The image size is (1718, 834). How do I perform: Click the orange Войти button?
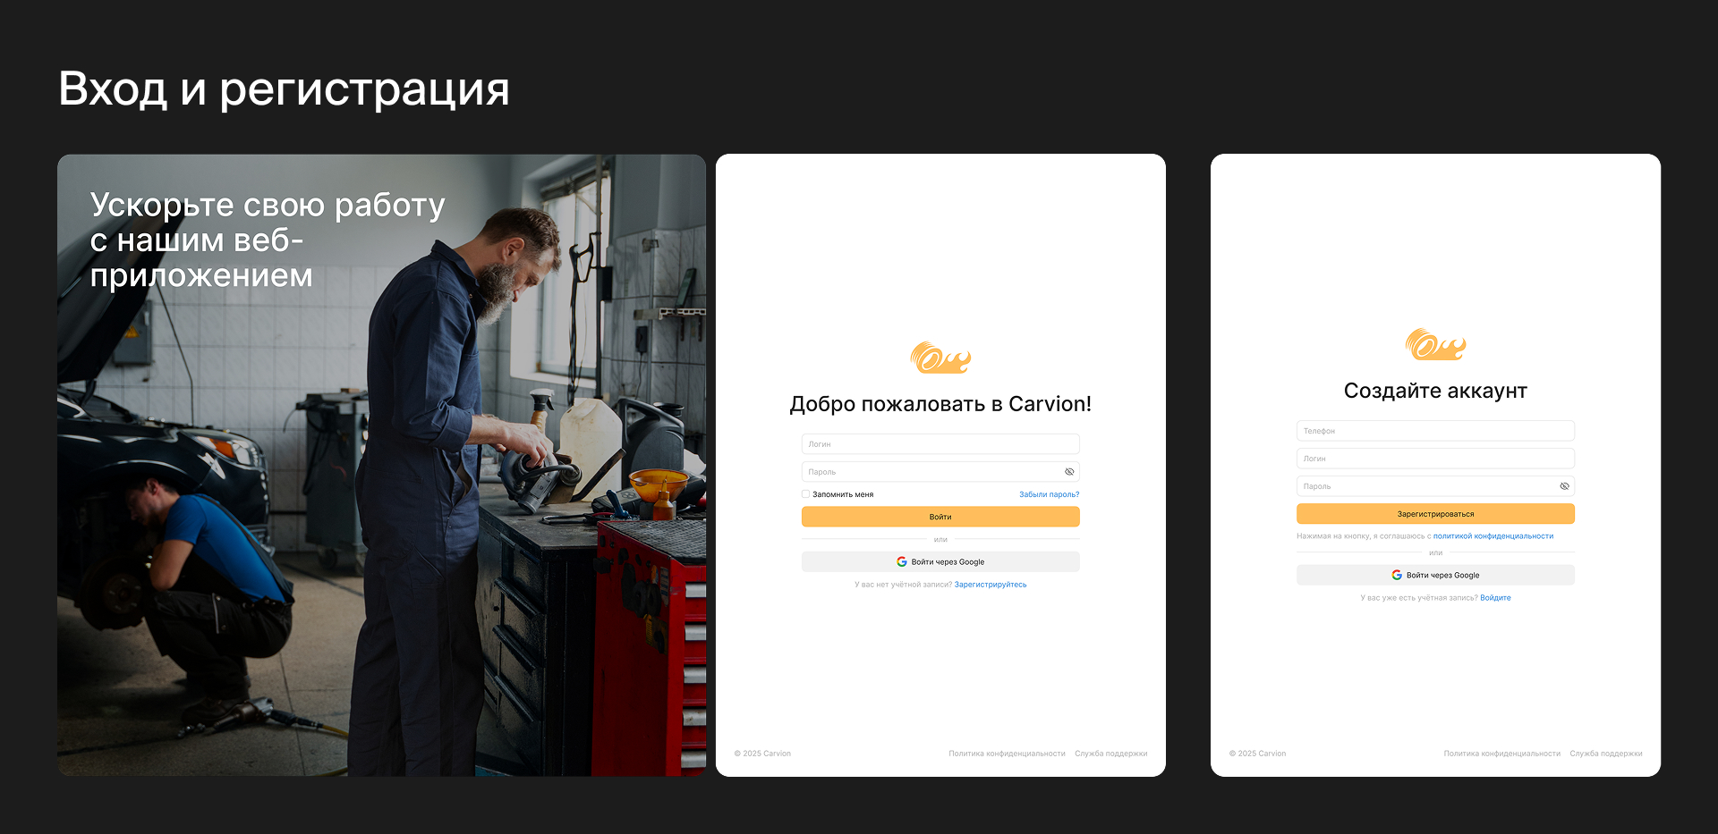pos(940,517)
